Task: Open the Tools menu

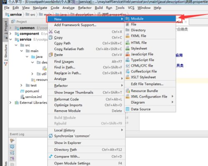Action: [120, 8]
